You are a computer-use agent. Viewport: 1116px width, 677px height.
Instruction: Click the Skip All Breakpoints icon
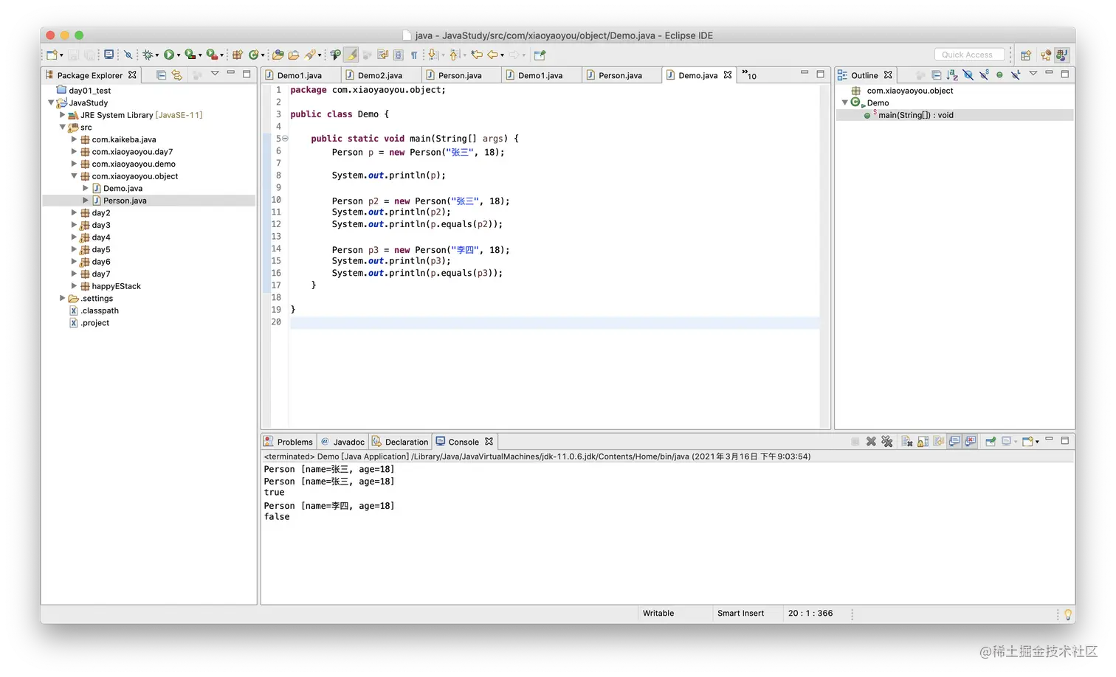pyautogui.click(x=128, y=55)
